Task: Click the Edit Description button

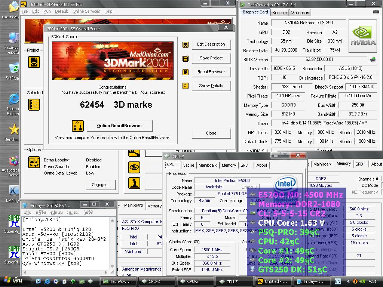Action: (x=211, y=44)
